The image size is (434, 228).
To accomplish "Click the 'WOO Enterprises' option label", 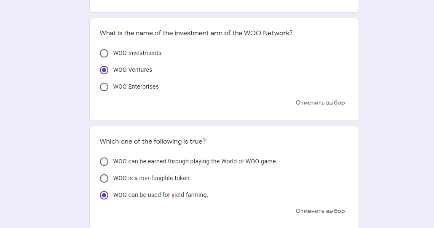I will click(136, 87).
